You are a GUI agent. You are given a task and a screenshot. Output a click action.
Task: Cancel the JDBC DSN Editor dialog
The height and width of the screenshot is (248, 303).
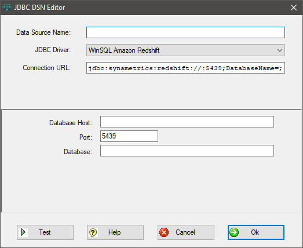tap(186, 232)
